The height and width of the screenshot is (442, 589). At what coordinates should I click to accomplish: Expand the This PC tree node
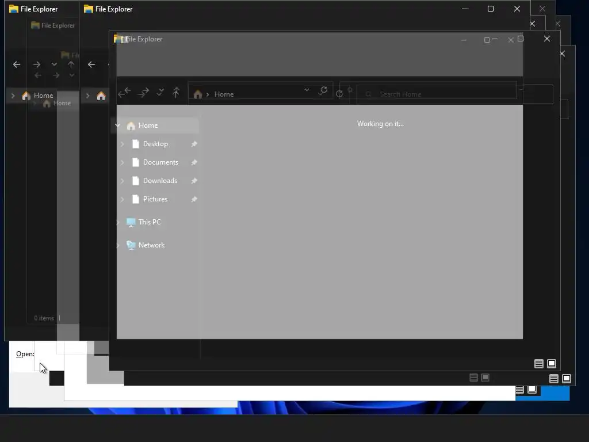click(x=117, y=222)
